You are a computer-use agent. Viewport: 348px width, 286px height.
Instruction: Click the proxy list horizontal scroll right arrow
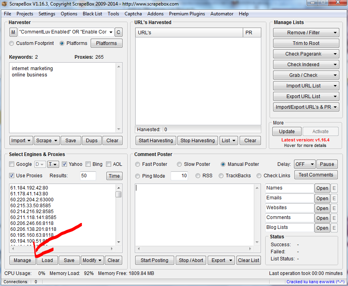(112, 249)
